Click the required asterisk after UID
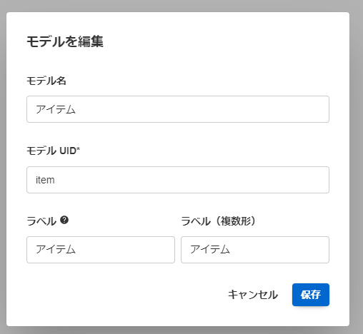The height and width of the screenshot is (334, 363). click(x=79, y=149)
